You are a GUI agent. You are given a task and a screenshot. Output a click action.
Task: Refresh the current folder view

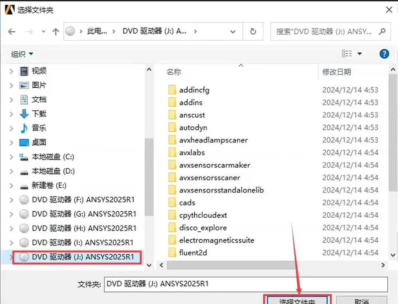[x=253, y=31]
